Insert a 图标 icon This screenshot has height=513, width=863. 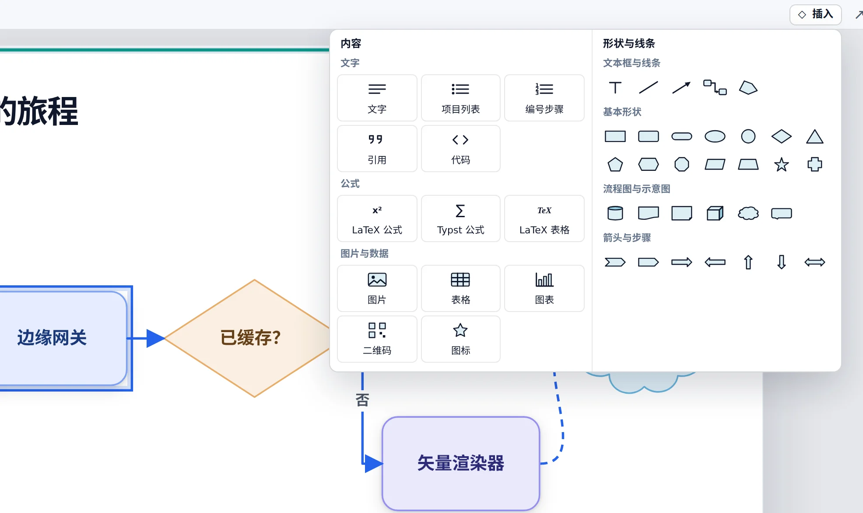tap(460, 339)
